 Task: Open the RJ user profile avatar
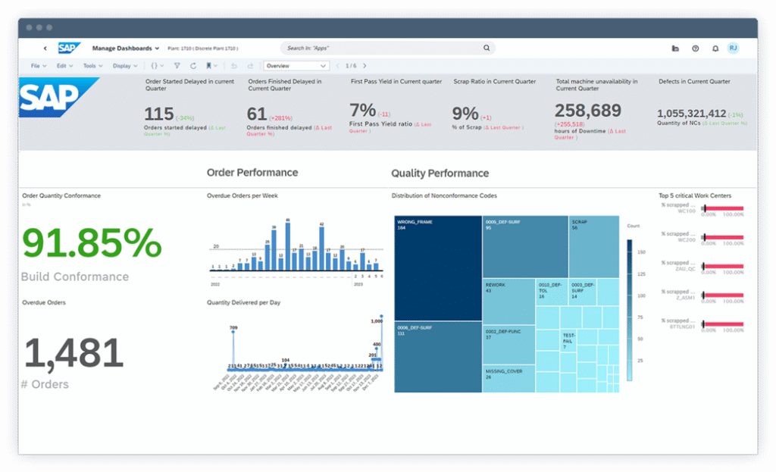(x=733, y=48)
